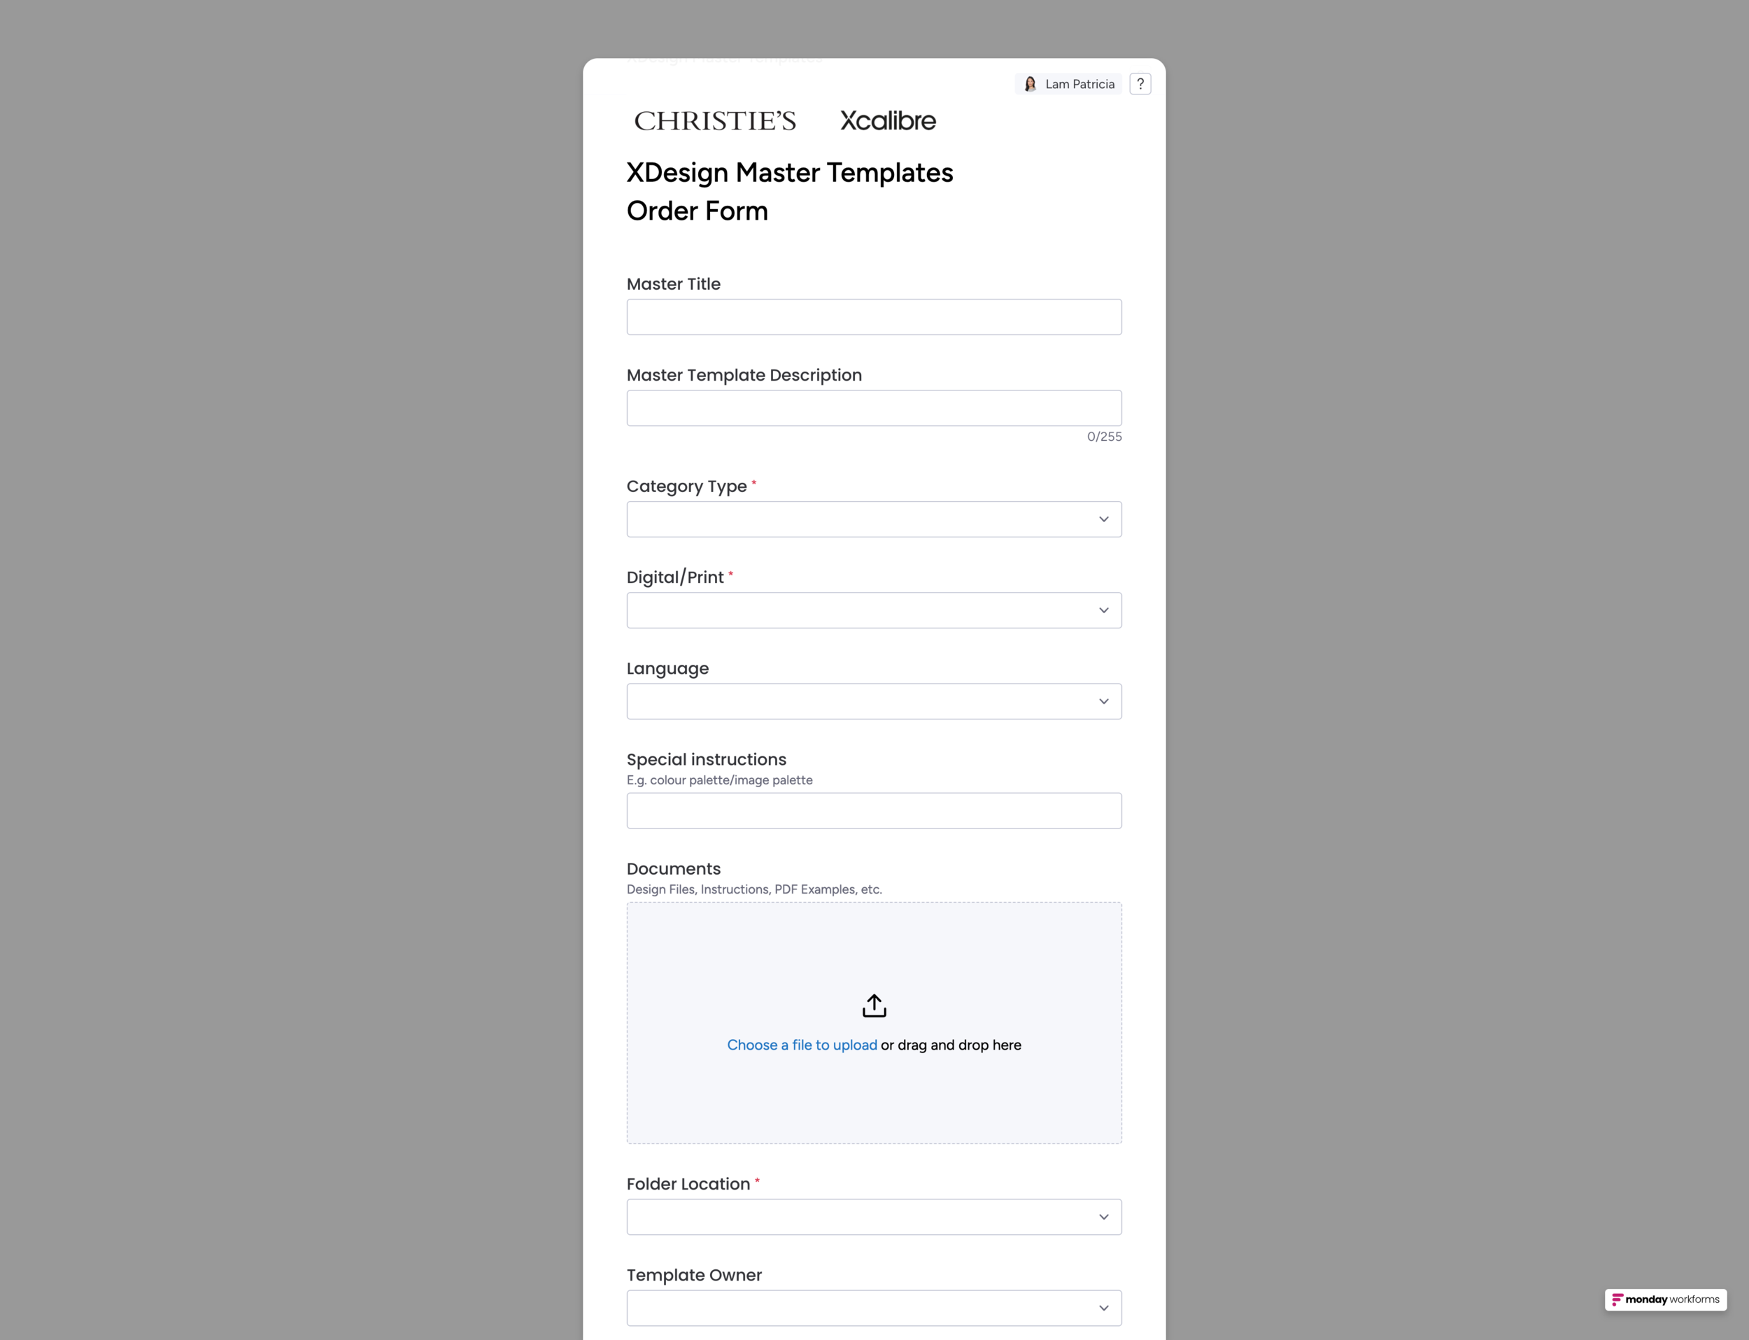Screen dimensions: 1749x1340
Task: Click the monday workforms badge
Action: tap(1665, 1299)
